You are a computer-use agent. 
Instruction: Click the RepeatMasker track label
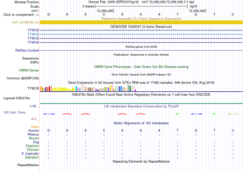pos(28,165)
